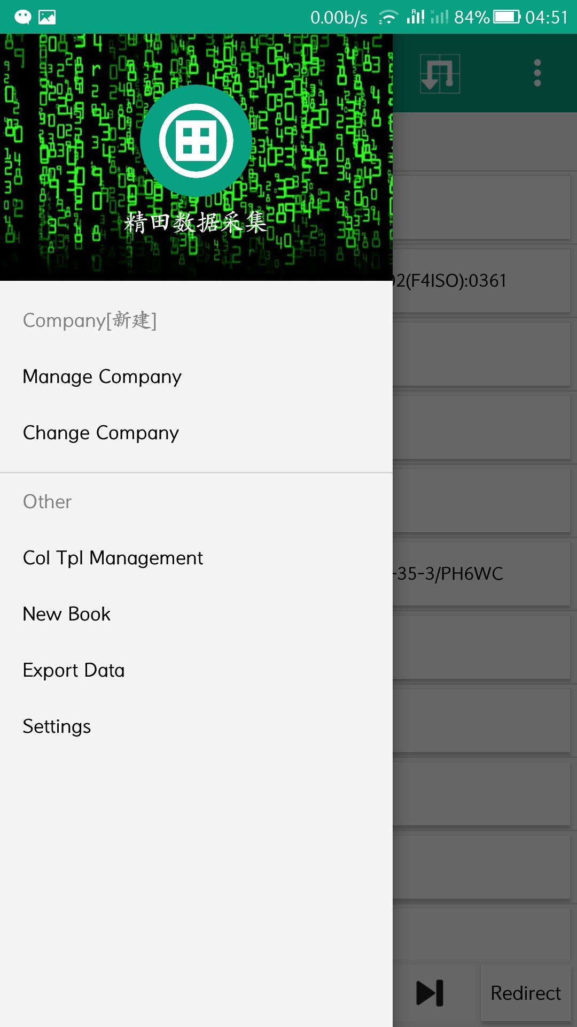Open the three-dot overflow menu
The width and height of the screenshot is (577, 1027).
click(537, 73)
